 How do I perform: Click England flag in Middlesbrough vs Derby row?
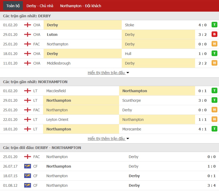(x=28, y=63)
